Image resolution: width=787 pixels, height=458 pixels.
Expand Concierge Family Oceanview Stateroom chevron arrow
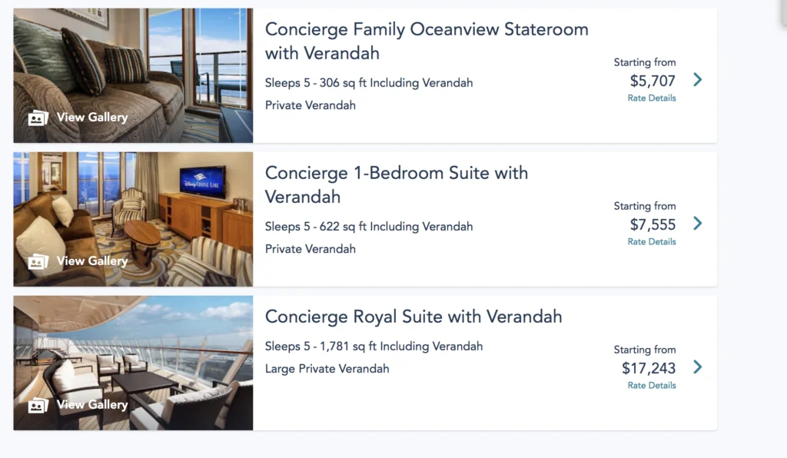coord(697,79)
